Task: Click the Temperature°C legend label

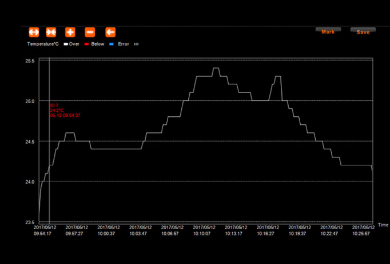Action: (x=43, y=43)
